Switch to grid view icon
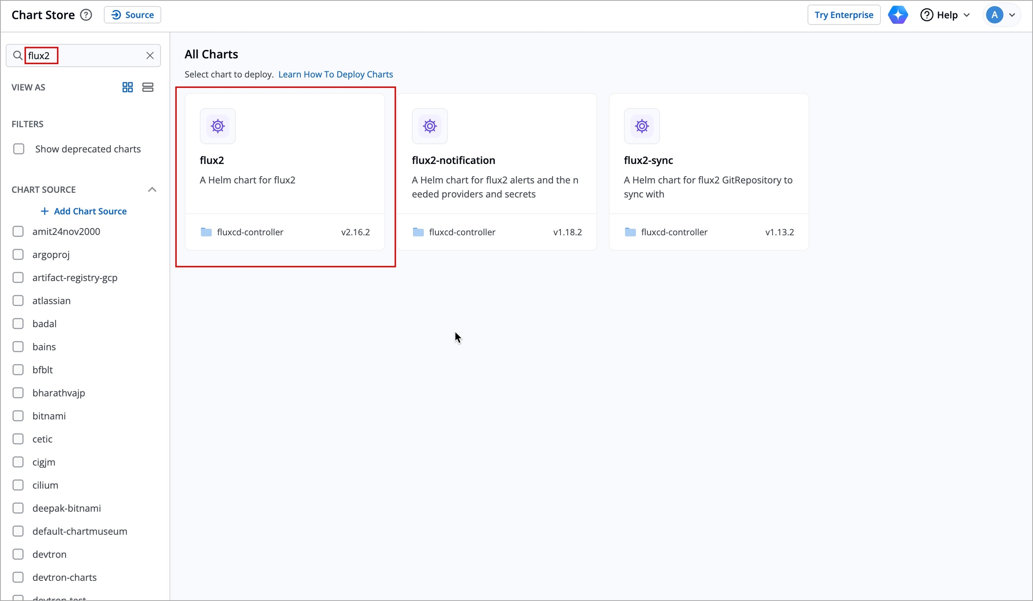This screenshot has width=1033, height=601. coord(127,87)
